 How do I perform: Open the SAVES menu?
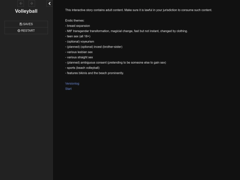tap(26, 24)
